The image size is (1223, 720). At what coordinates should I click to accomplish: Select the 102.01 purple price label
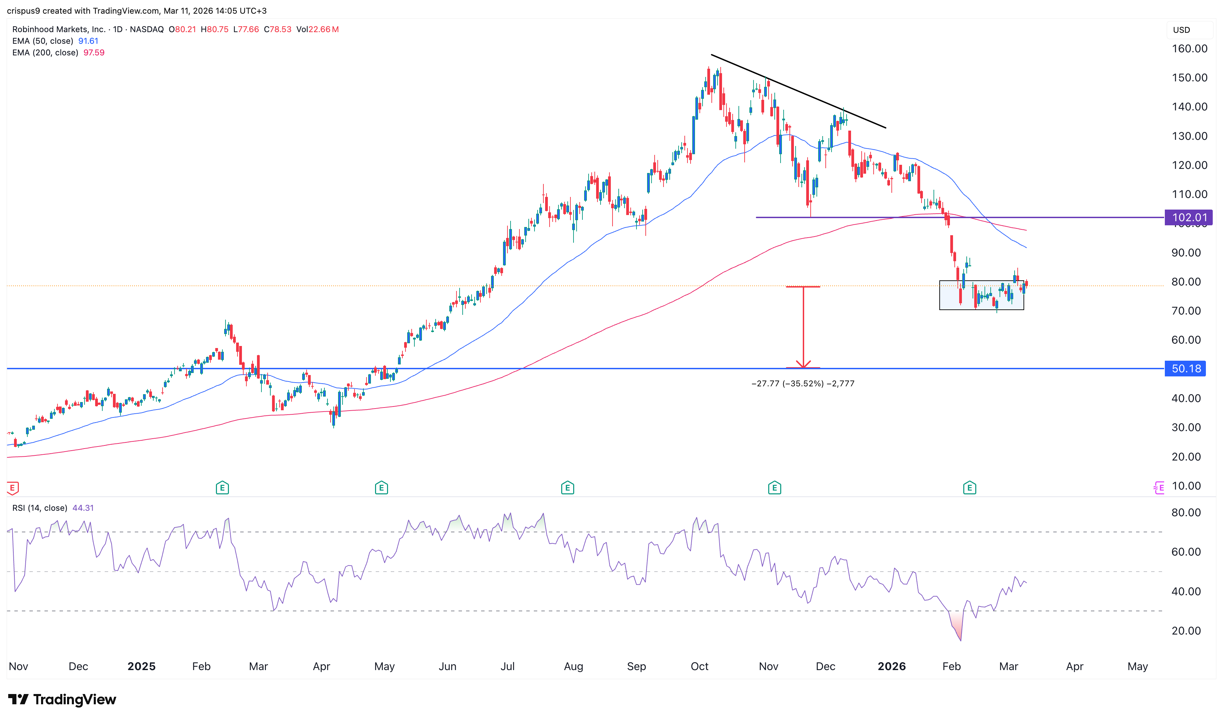[1188, 217]
